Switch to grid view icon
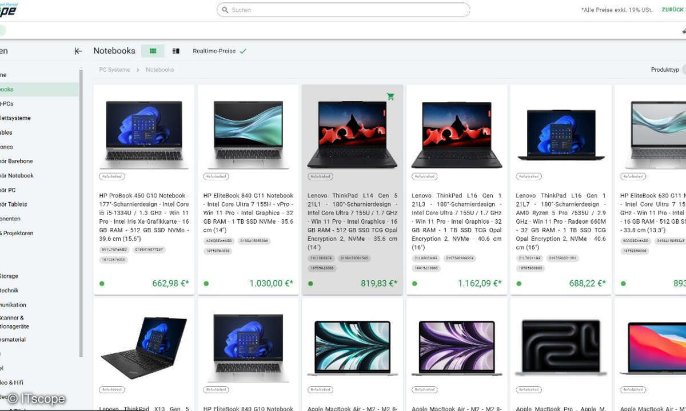Image resolution: width=686 pixels, height=411 pixels. (x=153, y=51)
